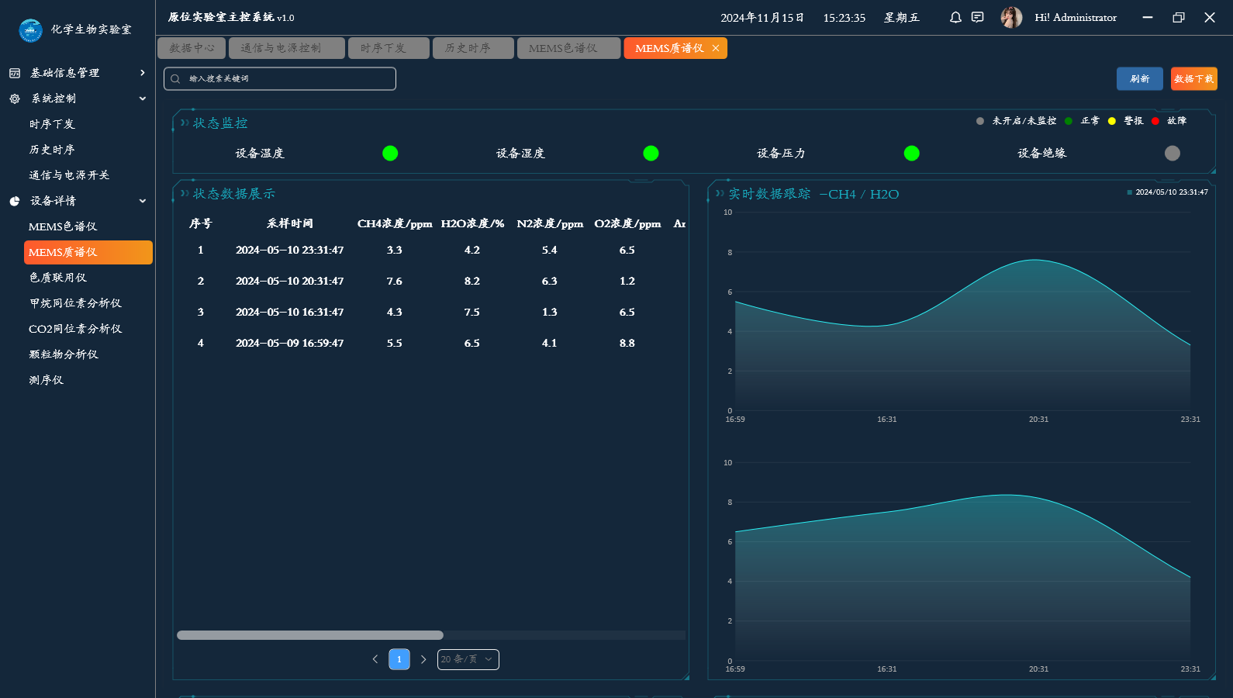Open the 20条/页 page size dropdown
The image size is (1233, 698).
point(468,659)
